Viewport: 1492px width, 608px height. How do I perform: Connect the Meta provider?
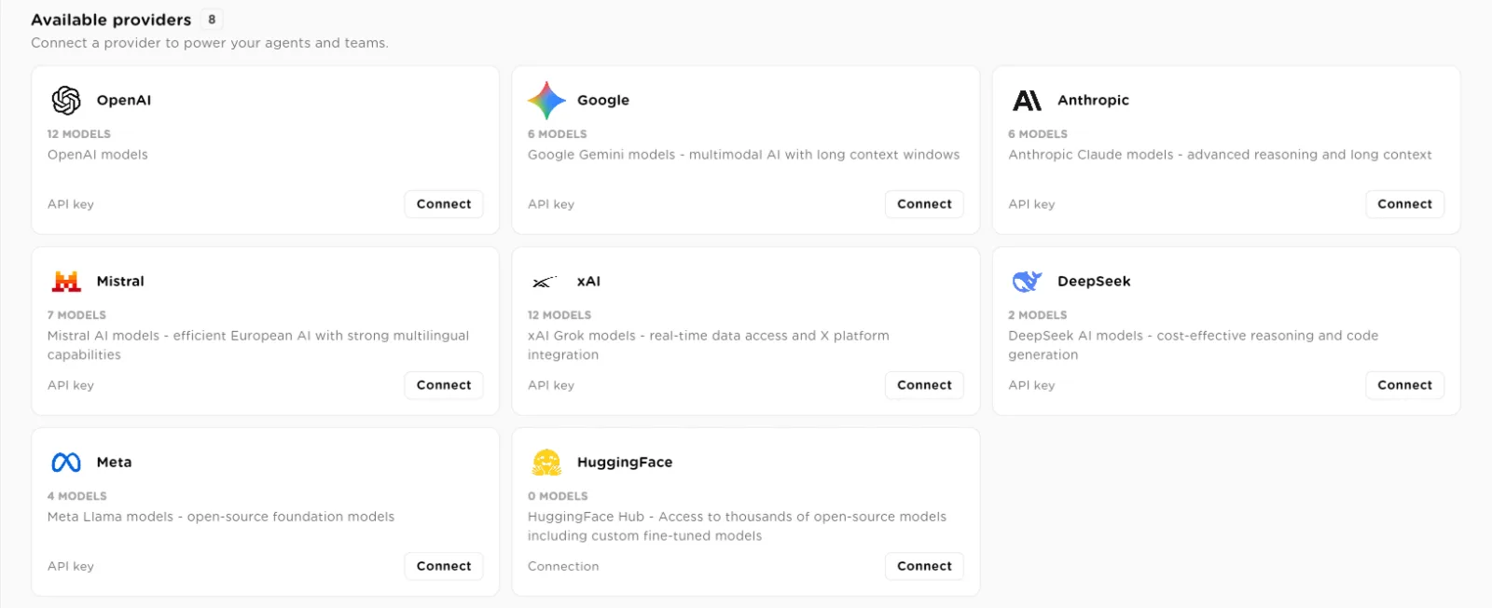point(444,566)
